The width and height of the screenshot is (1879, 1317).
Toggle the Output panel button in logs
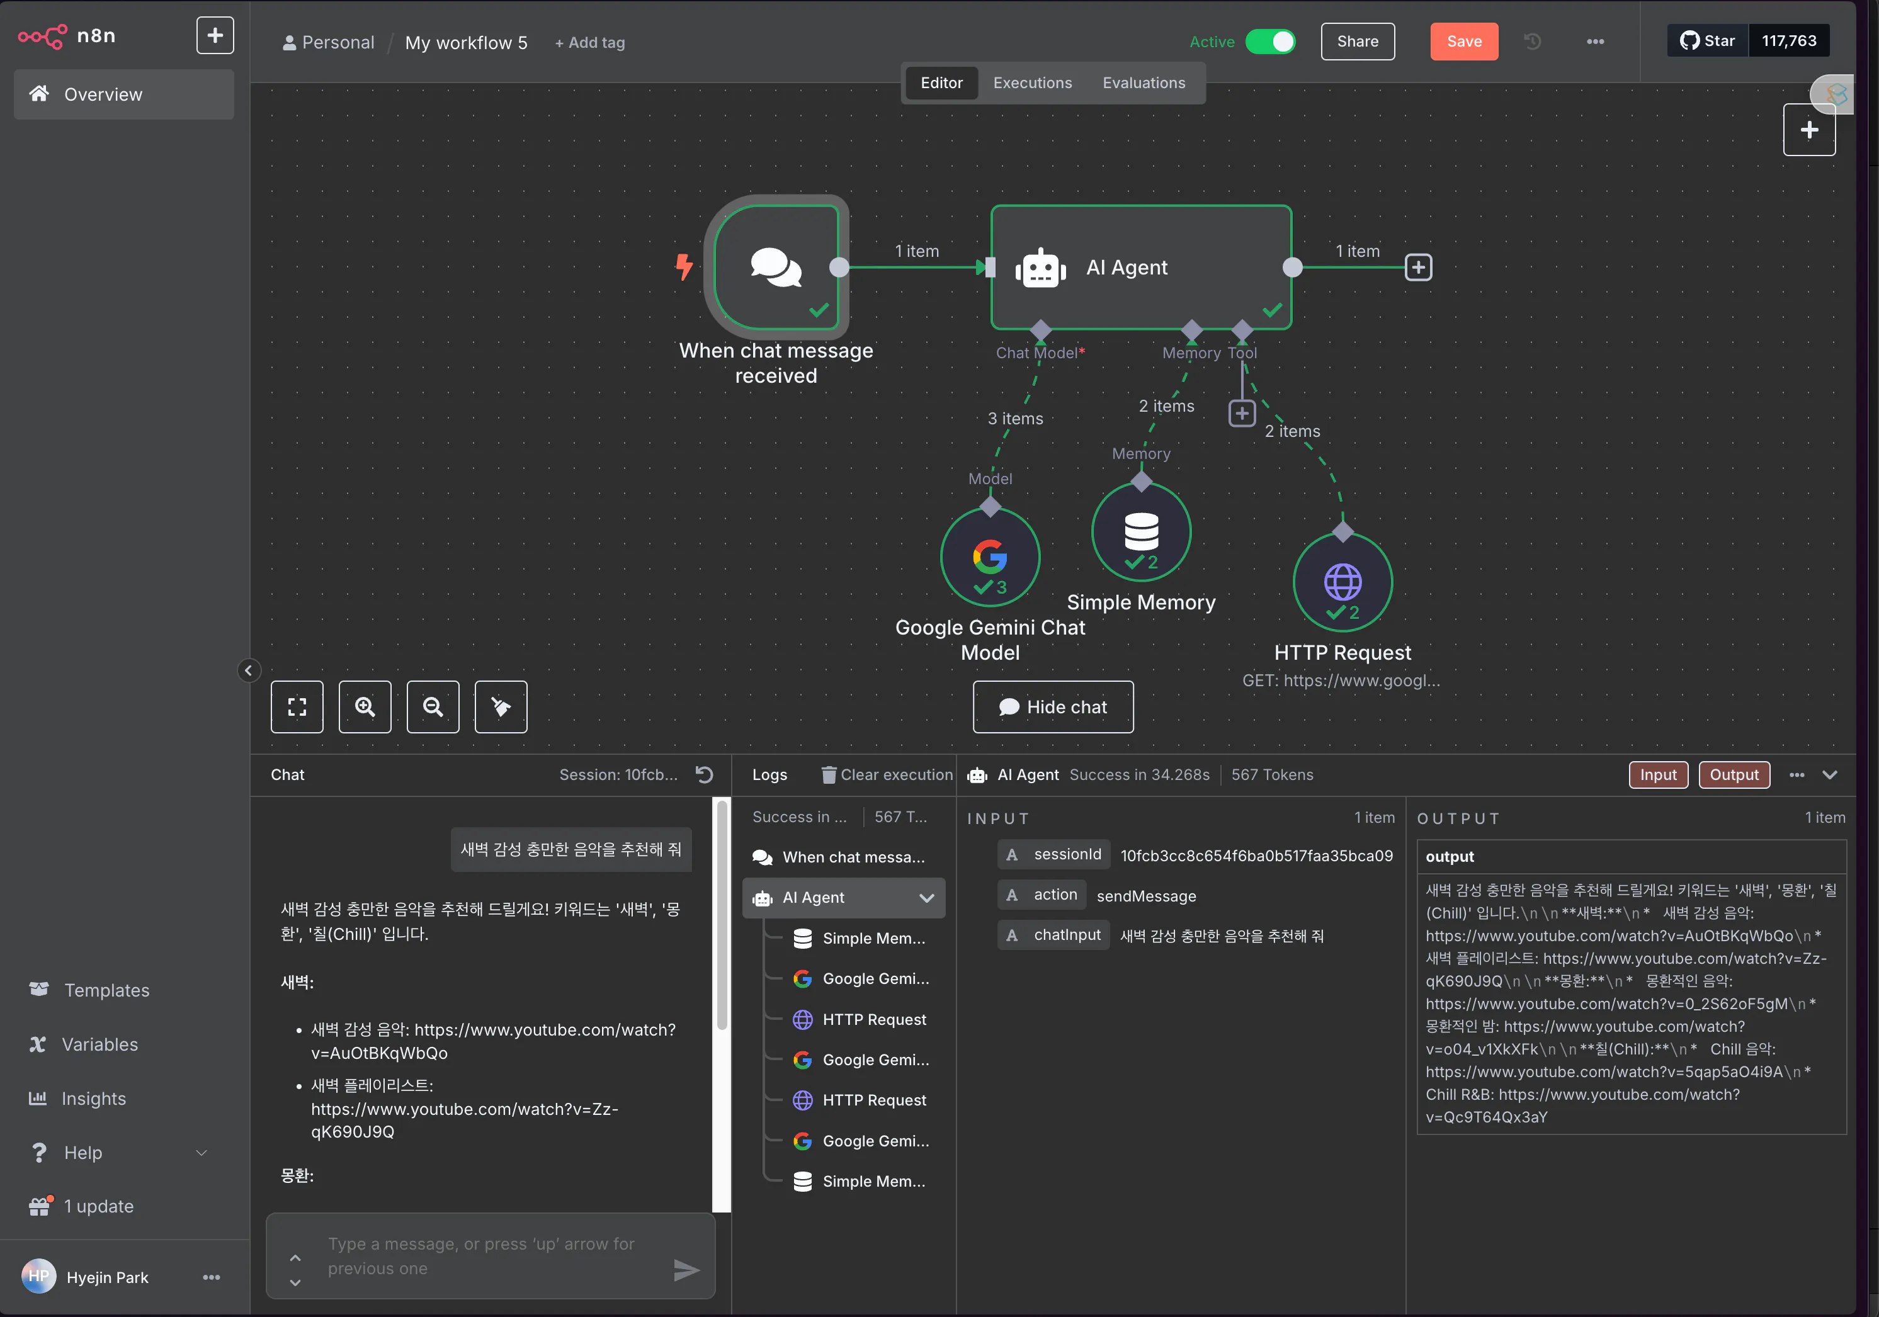pos(1734,775)
